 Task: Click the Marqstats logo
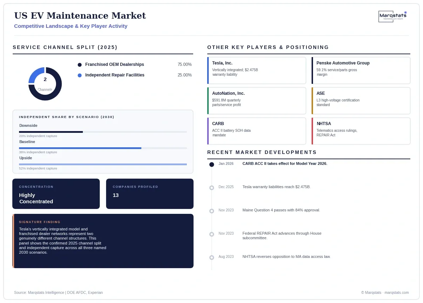(x=392, y=16)
